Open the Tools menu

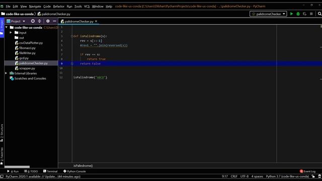pyautogui.click(x=78, y=7)
